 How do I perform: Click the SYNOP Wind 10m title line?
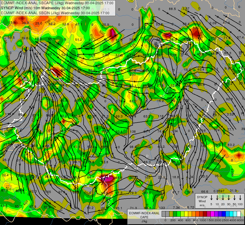point(45,8)
